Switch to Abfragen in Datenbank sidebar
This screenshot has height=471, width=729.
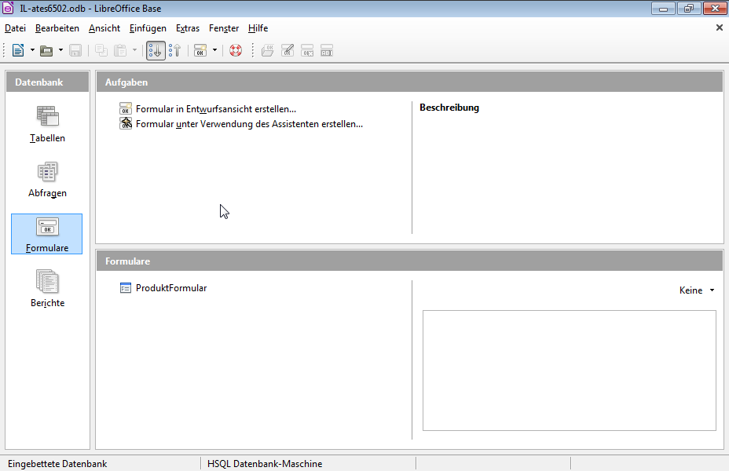coord(47,179)
